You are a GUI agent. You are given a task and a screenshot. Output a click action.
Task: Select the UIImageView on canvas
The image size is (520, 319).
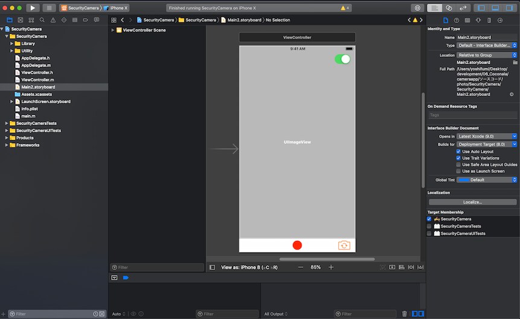click(x=297, y=142)
